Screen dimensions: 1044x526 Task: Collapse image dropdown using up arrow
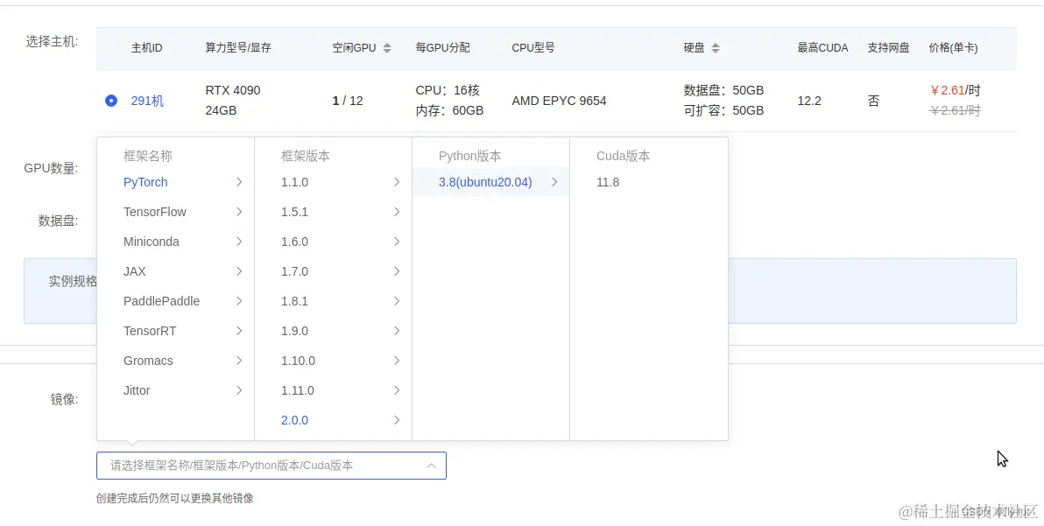[432, 466]
